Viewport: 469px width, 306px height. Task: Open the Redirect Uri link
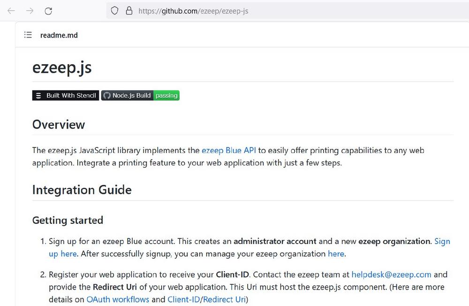click(x=224, y=299)
